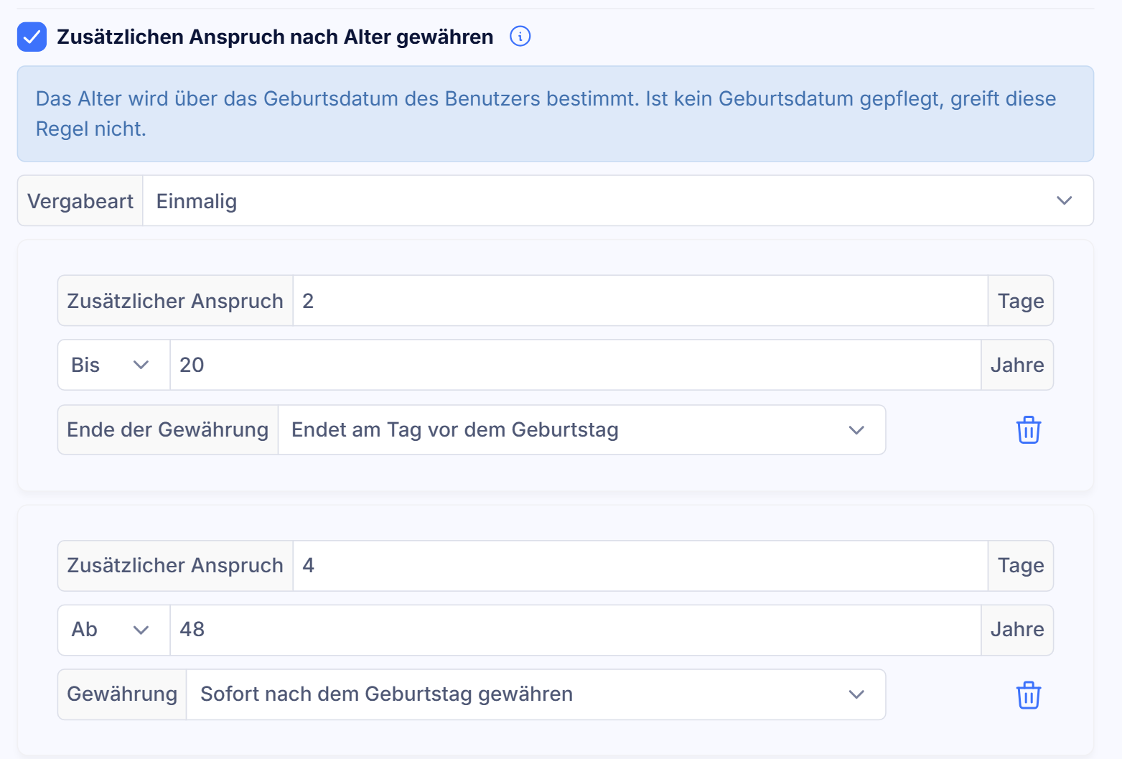Viewport: 1122px width, 759px height.
Task: Click 'Zusätzlicher Anspruch' label in the second rule
Action: 175,566
